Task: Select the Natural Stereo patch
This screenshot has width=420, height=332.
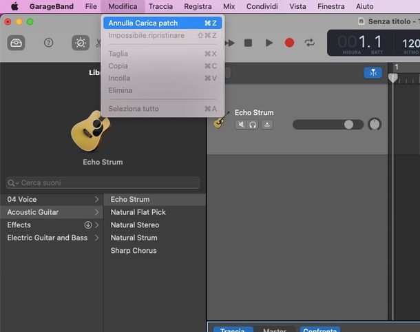Action: [x=154, y=225]
